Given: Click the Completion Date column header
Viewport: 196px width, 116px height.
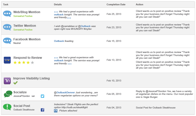Looking at the screenshot, I should (116, 5).
